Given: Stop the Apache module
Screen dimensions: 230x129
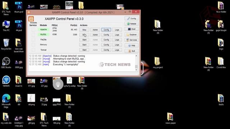Looking at the screenshot, I should click(x=84, y=30).
